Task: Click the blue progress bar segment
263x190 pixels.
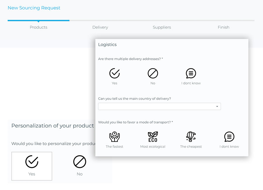Action: click(x=39, y=20)
